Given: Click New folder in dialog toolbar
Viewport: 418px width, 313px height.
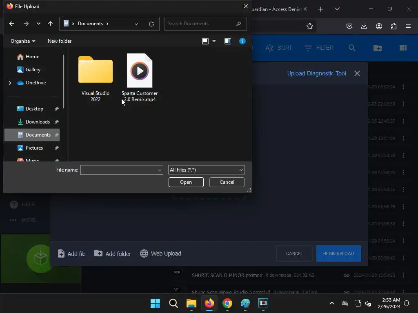Looking at the screenshot, I should [60, 41].
